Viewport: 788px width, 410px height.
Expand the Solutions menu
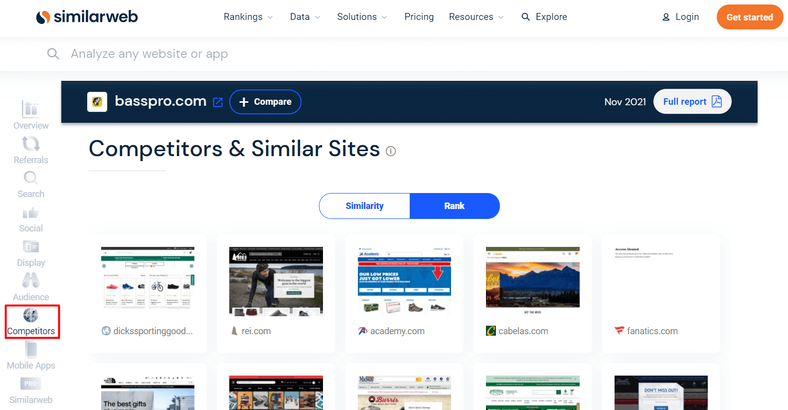pos(362,17)
